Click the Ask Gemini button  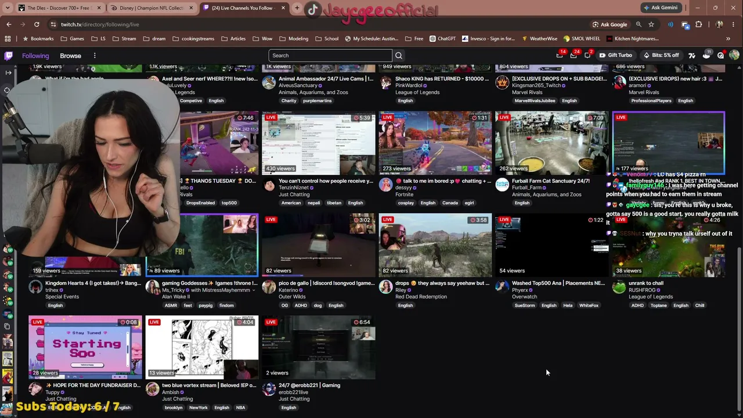pos(661,8)
